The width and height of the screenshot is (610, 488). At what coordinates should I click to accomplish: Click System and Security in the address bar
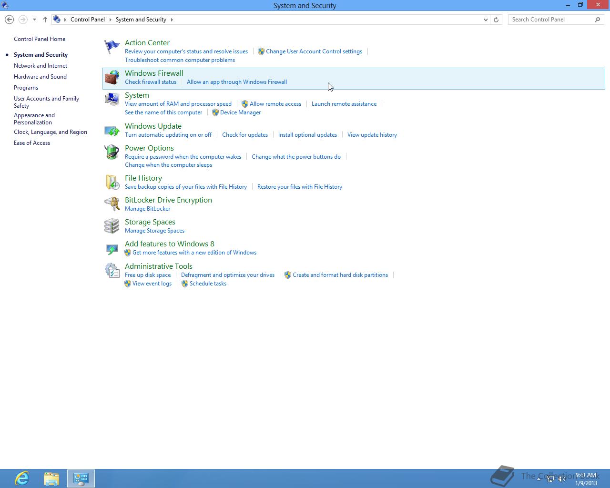pos(141,20)
